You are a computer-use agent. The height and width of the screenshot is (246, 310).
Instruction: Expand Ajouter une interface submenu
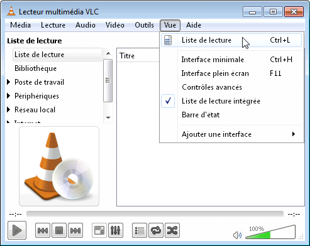pos(231,134)
